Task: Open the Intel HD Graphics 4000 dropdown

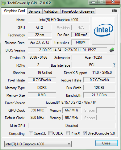Action: pos(38,144)
